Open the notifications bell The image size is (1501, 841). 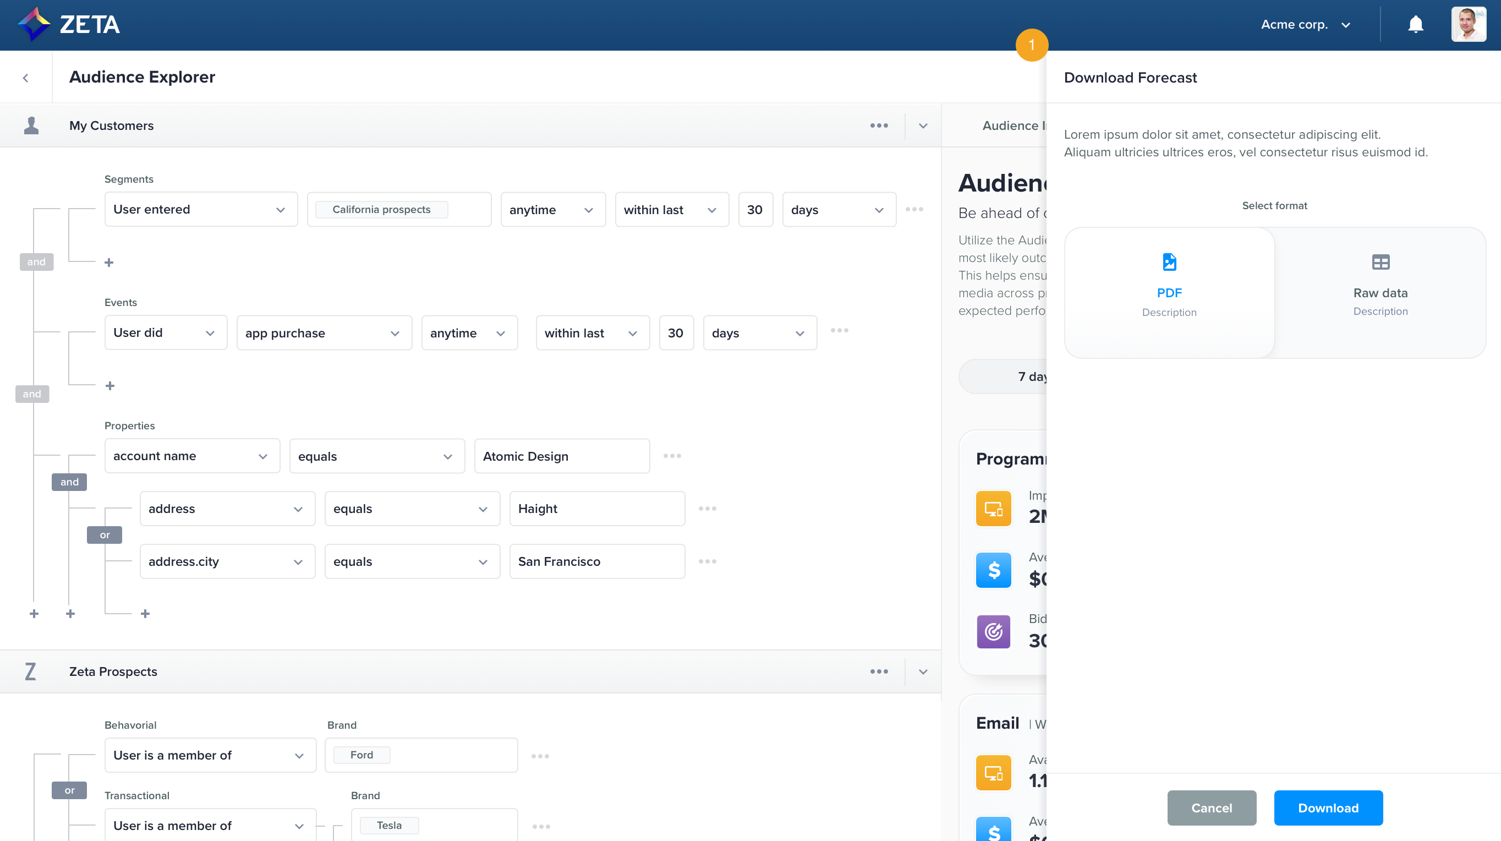[1415, 24]
